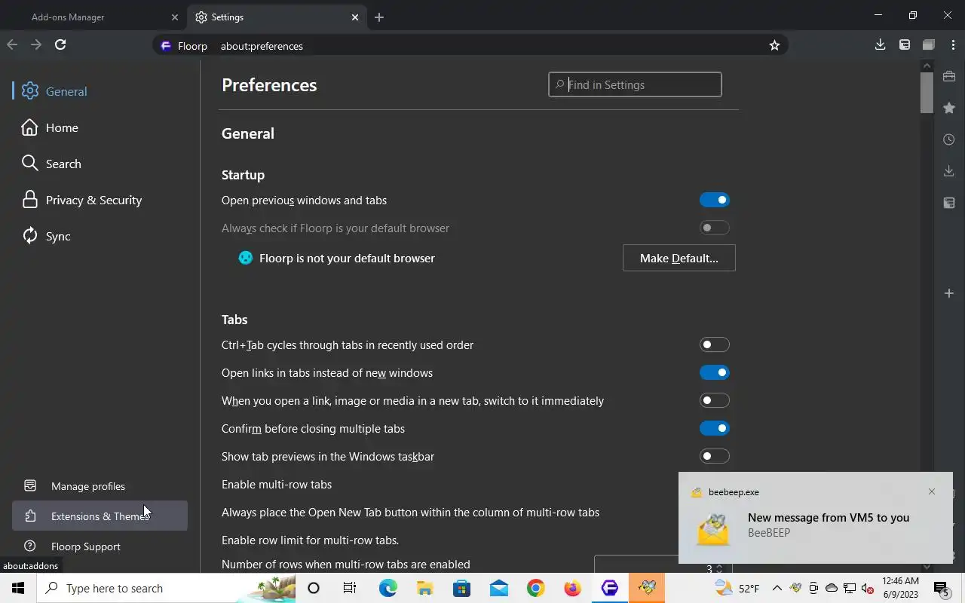Open weather widget showing 52°F
This screenshot has width=965, height=603.
point(737,588)
